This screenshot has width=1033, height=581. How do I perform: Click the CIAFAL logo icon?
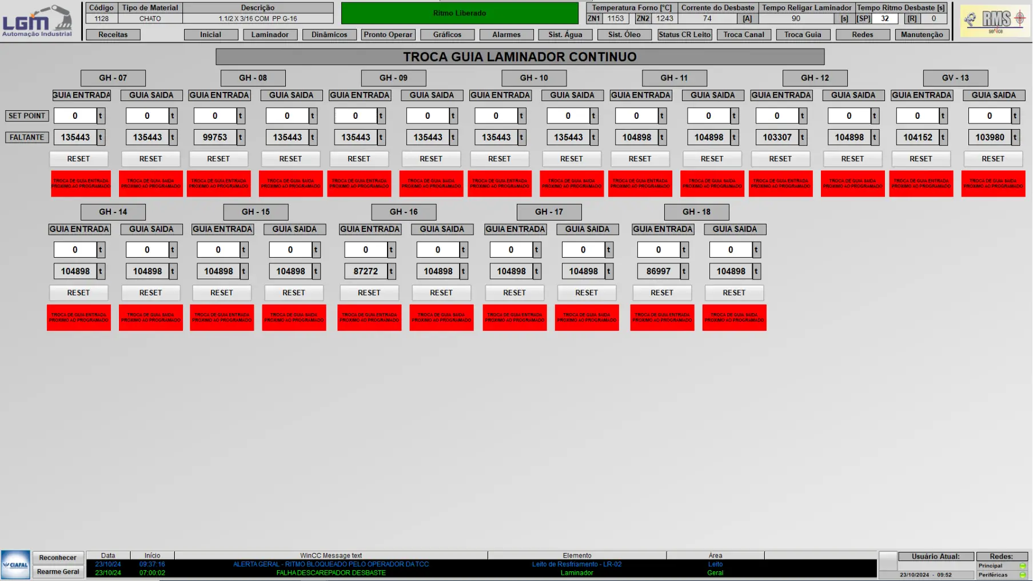15,564
